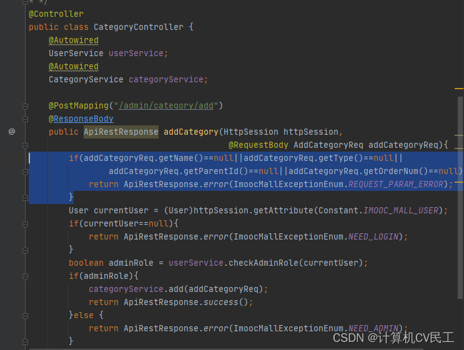
Task: Click the success() method call
Action: click(226, 302)
